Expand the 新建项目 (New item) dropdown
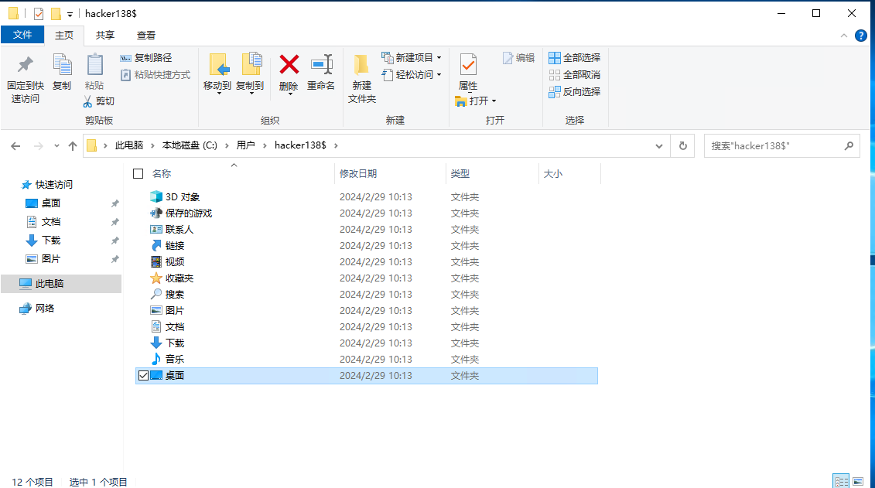 click(439, 58)
